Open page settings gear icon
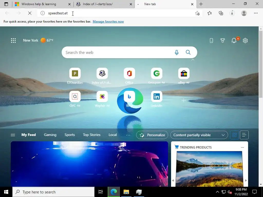Viewport: 263px width, 197px height. tap(245, 40)
